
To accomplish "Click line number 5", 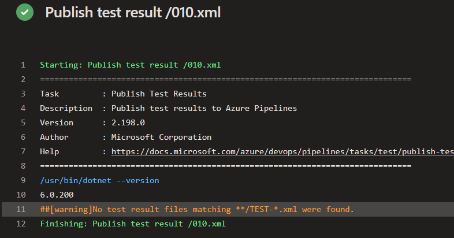I will click(23, 123).
